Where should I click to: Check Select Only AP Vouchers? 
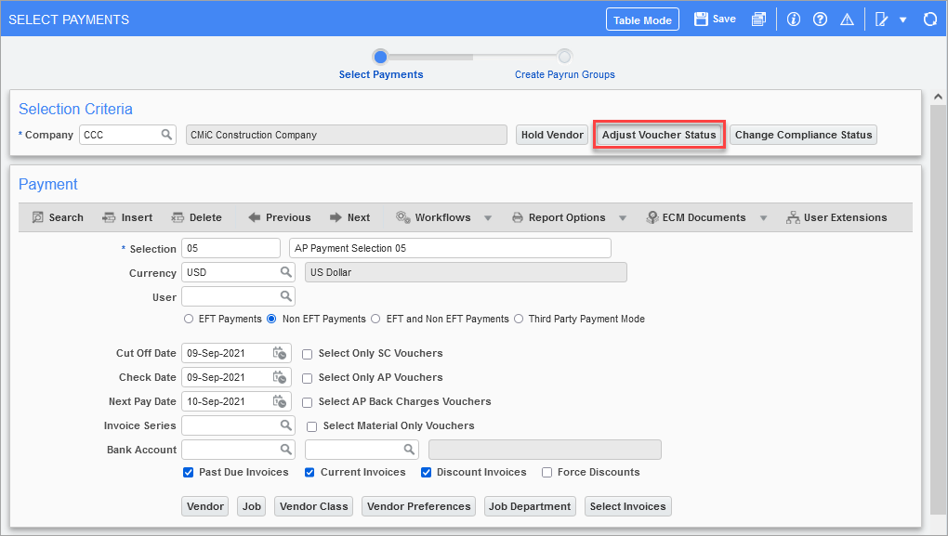tap(307, 378)
